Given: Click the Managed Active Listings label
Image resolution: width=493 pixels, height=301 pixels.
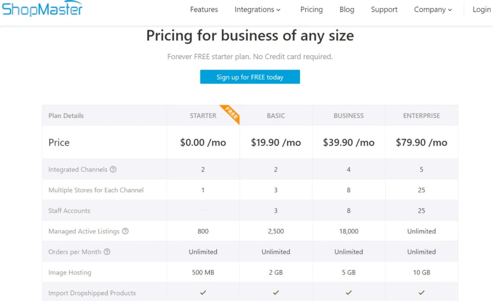Looking at the screenshot, I should 84,231.
